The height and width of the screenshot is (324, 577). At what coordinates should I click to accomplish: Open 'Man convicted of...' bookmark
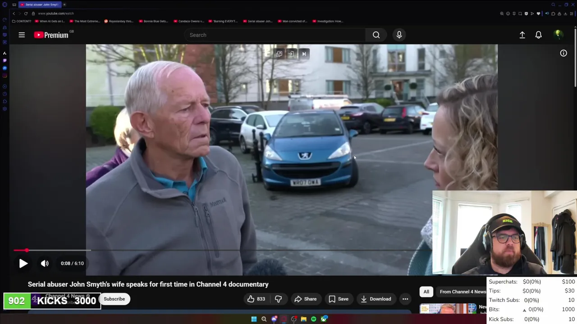click(293, 21)
